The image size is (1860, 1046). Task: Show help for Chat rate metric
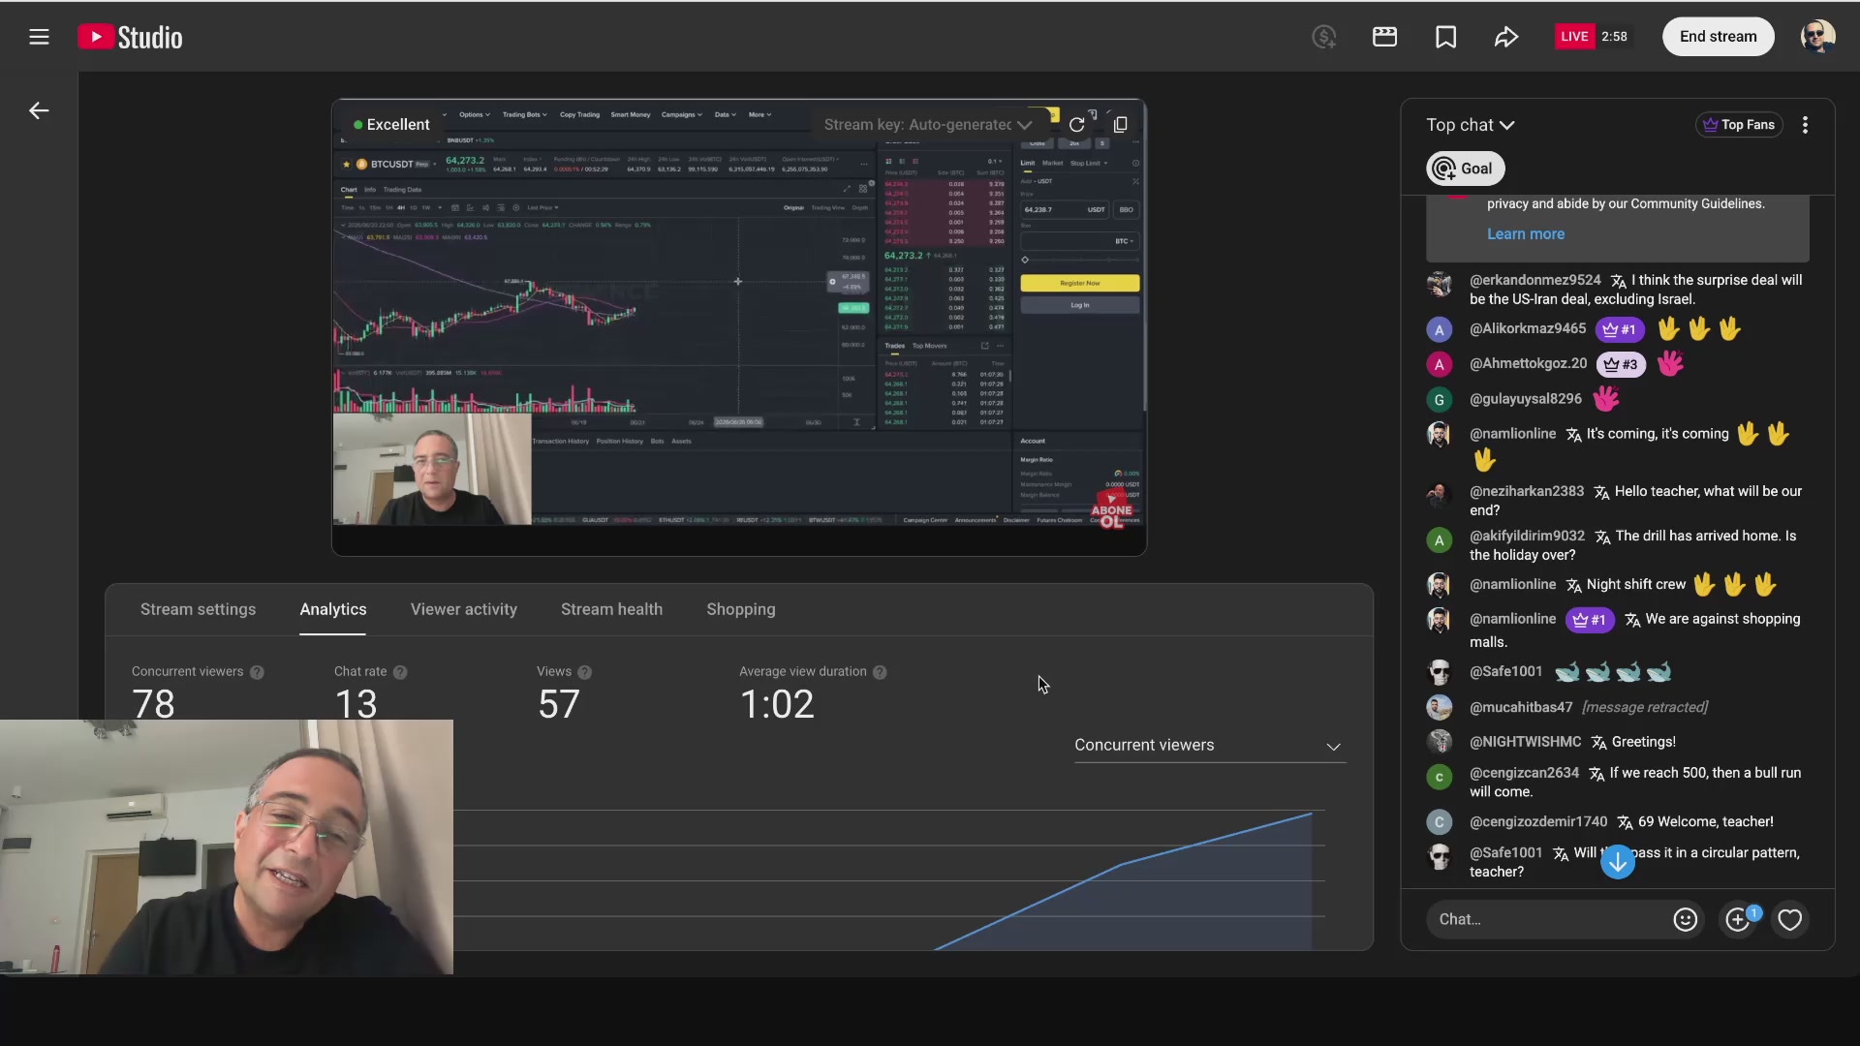pos(400,672)
